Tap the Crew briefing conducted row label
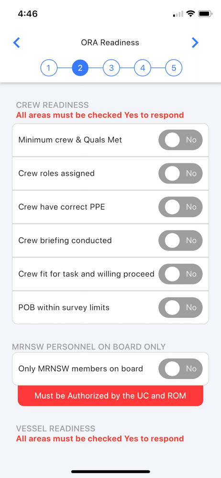The height and width of the screenshot is (478, 221). point(65,240)
